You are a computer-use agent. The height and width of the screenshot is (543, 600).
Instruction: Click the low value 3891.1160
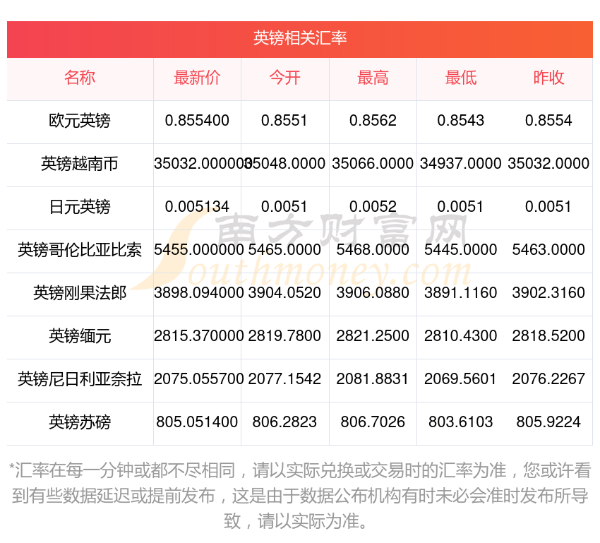point(461,293)
